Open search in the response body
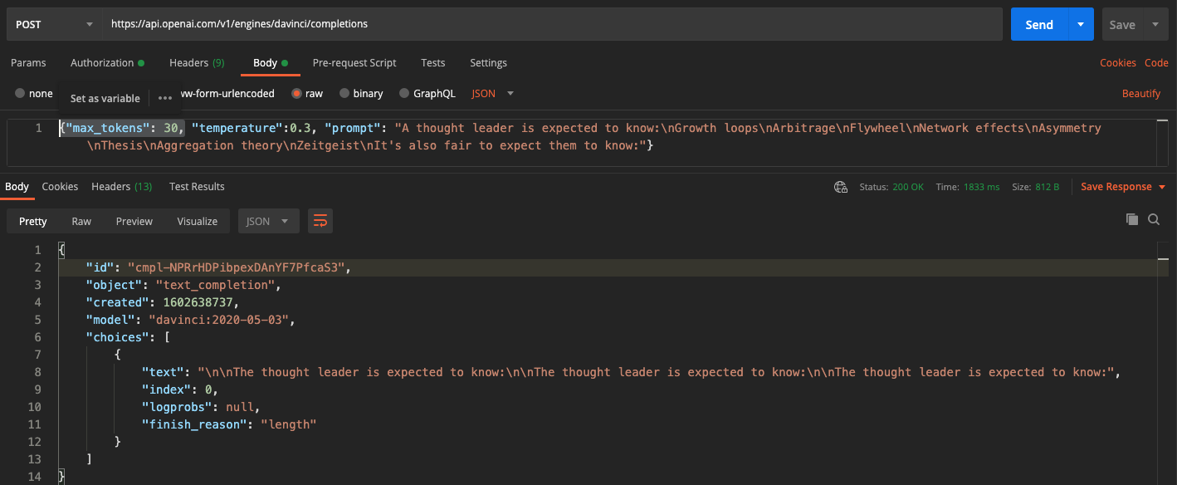 1154,219
